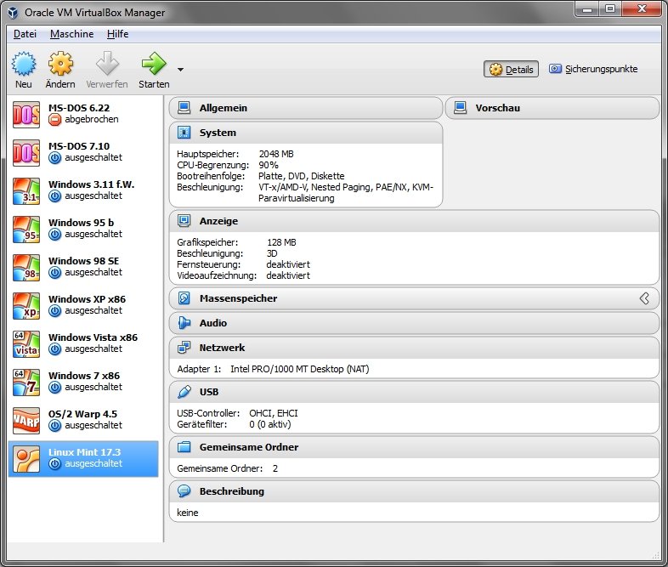Screen dimensions: 668x567
Task: Expand the Audio section header
Action: tap(414, 323)
